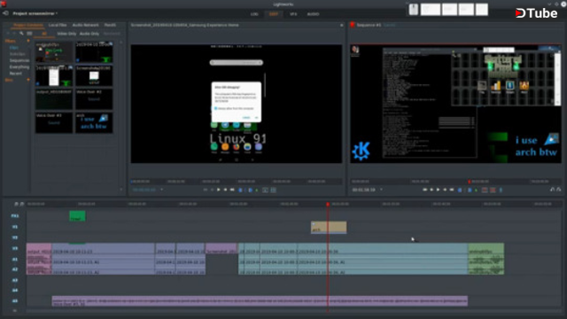Image resolution: width=567 pixels, height=319 pixels.
Task: Select the Everything filter
Action: (19, 67)
